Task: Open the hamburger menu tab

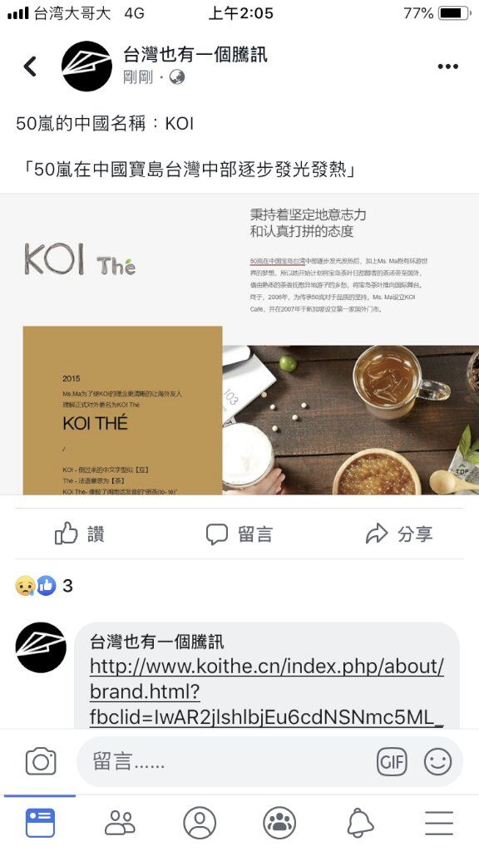Action: pyautogui.click(x=439, y=823)
